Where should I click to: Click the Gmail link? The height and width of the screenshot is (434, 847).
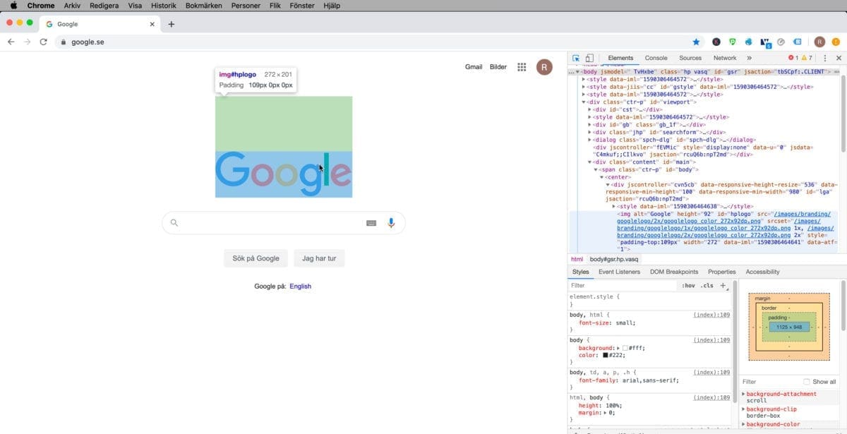tap(474, 67)
